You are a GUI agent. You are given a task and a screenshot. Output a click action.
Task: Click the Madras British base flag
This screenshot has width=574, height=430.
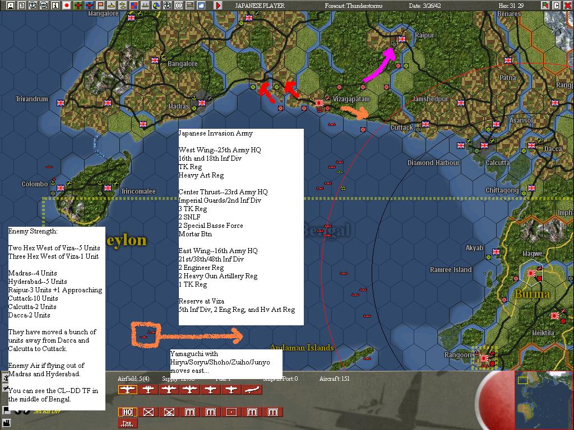202,103
